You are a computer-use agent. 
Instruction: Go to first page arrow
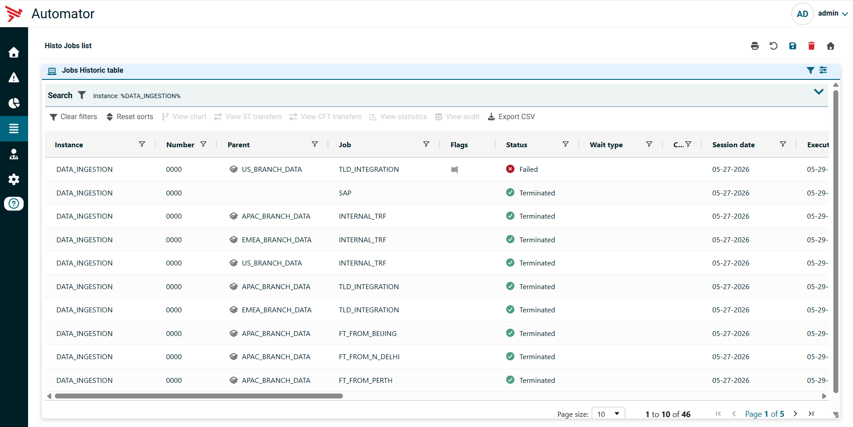[718, 414]
